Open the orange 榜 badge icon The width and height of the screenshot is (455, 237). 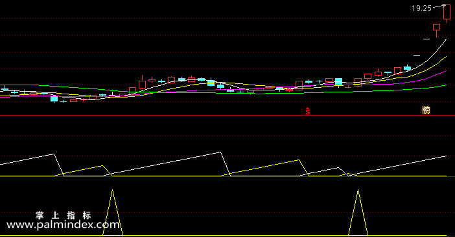click(426, 110)
